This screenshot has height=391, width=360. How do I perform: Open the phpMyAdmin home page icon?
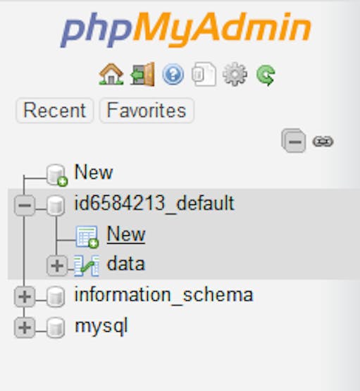click(x=111, y=74)
